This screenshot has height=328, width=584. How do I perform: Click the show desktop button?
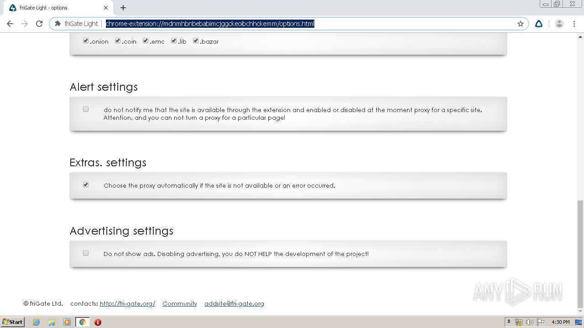click(x=579, y=322)
